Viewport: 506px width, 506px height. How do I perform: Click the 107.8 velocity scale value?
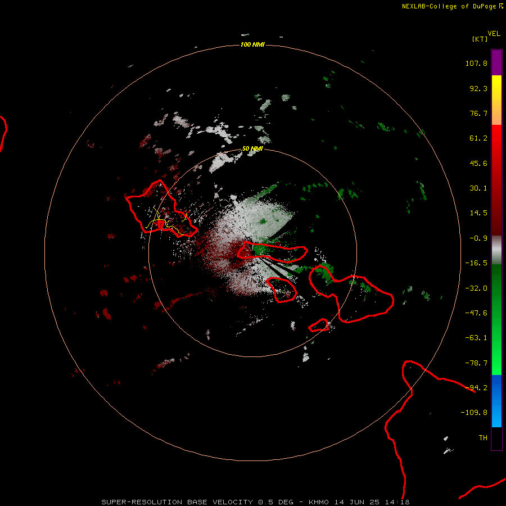pyautogui.click(x=476, y=63)
